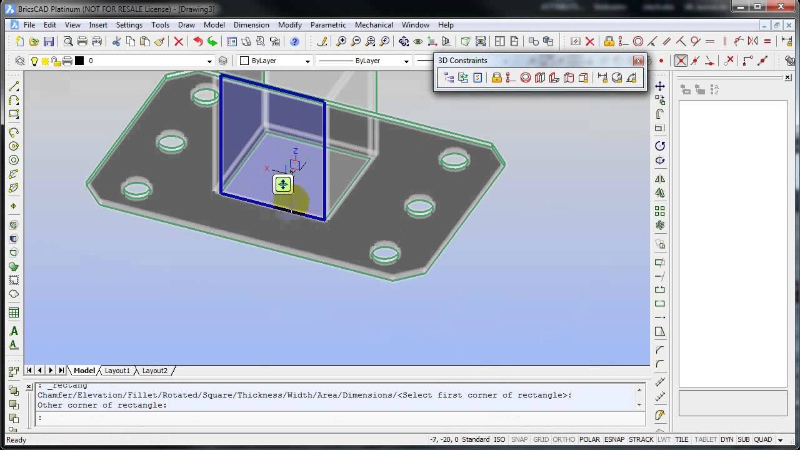Viewport: 800px width, 450px height.
Task: Click the ISO dimension style in status bar
Action: click(499, 439)
